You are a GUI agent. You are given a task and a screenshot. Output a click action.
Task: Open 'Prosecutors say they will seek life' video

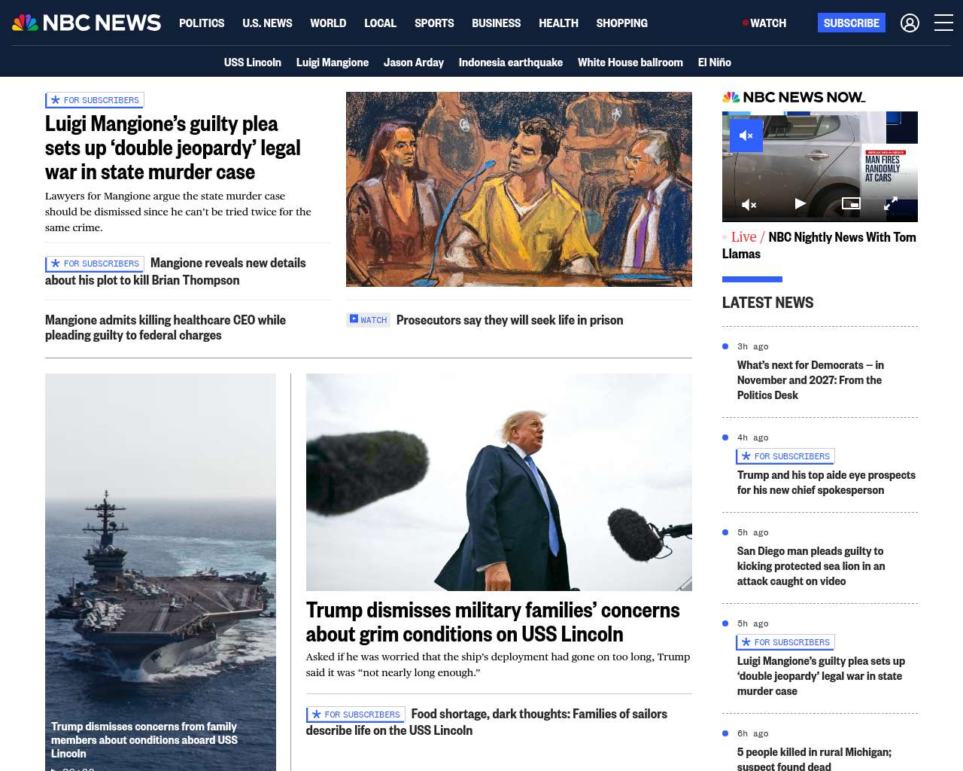coord(509,320)
